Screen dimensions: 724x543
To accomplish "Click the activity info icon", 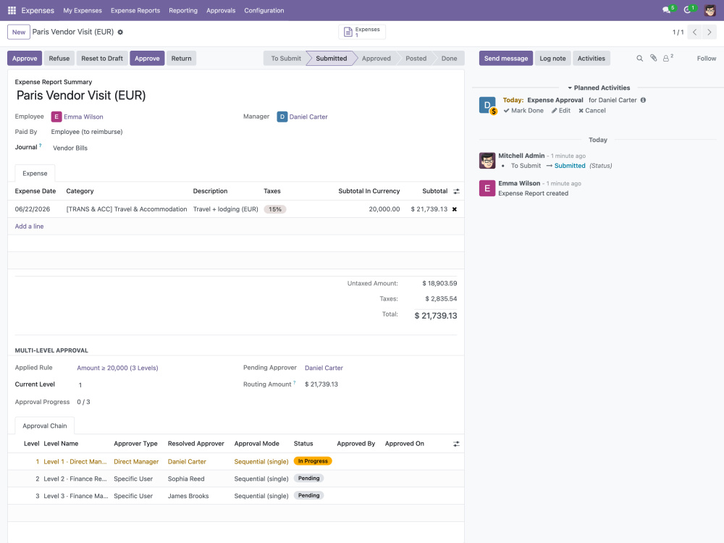I will point(643,100).
